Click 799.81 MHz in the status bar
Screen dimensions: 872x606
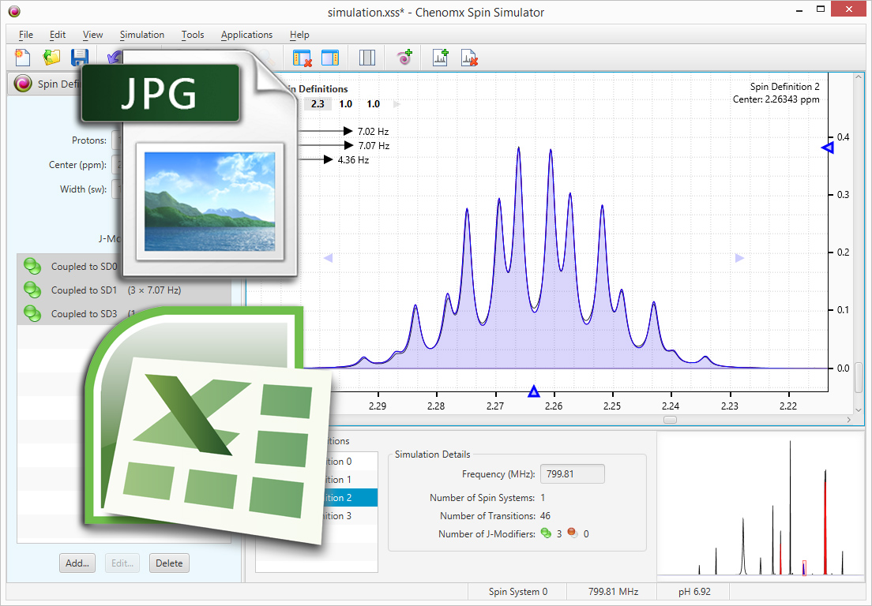(x=614, y=592)
